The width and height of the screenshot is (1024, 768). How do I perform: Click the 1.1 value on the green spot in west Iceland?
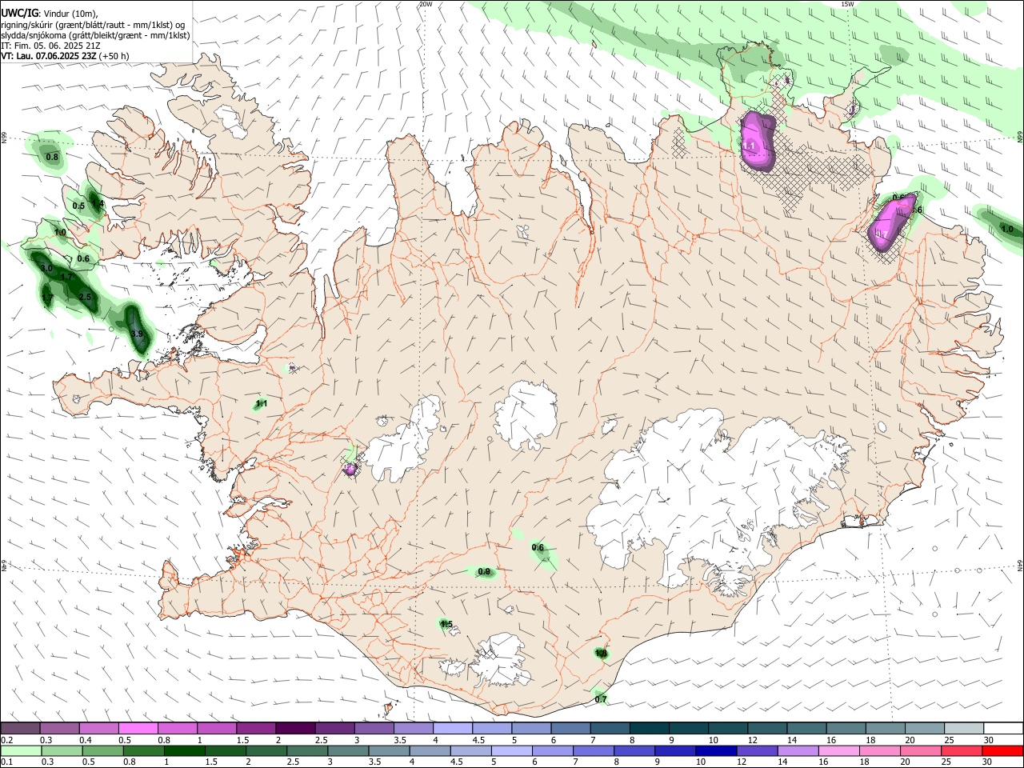(x=261, y=404)
